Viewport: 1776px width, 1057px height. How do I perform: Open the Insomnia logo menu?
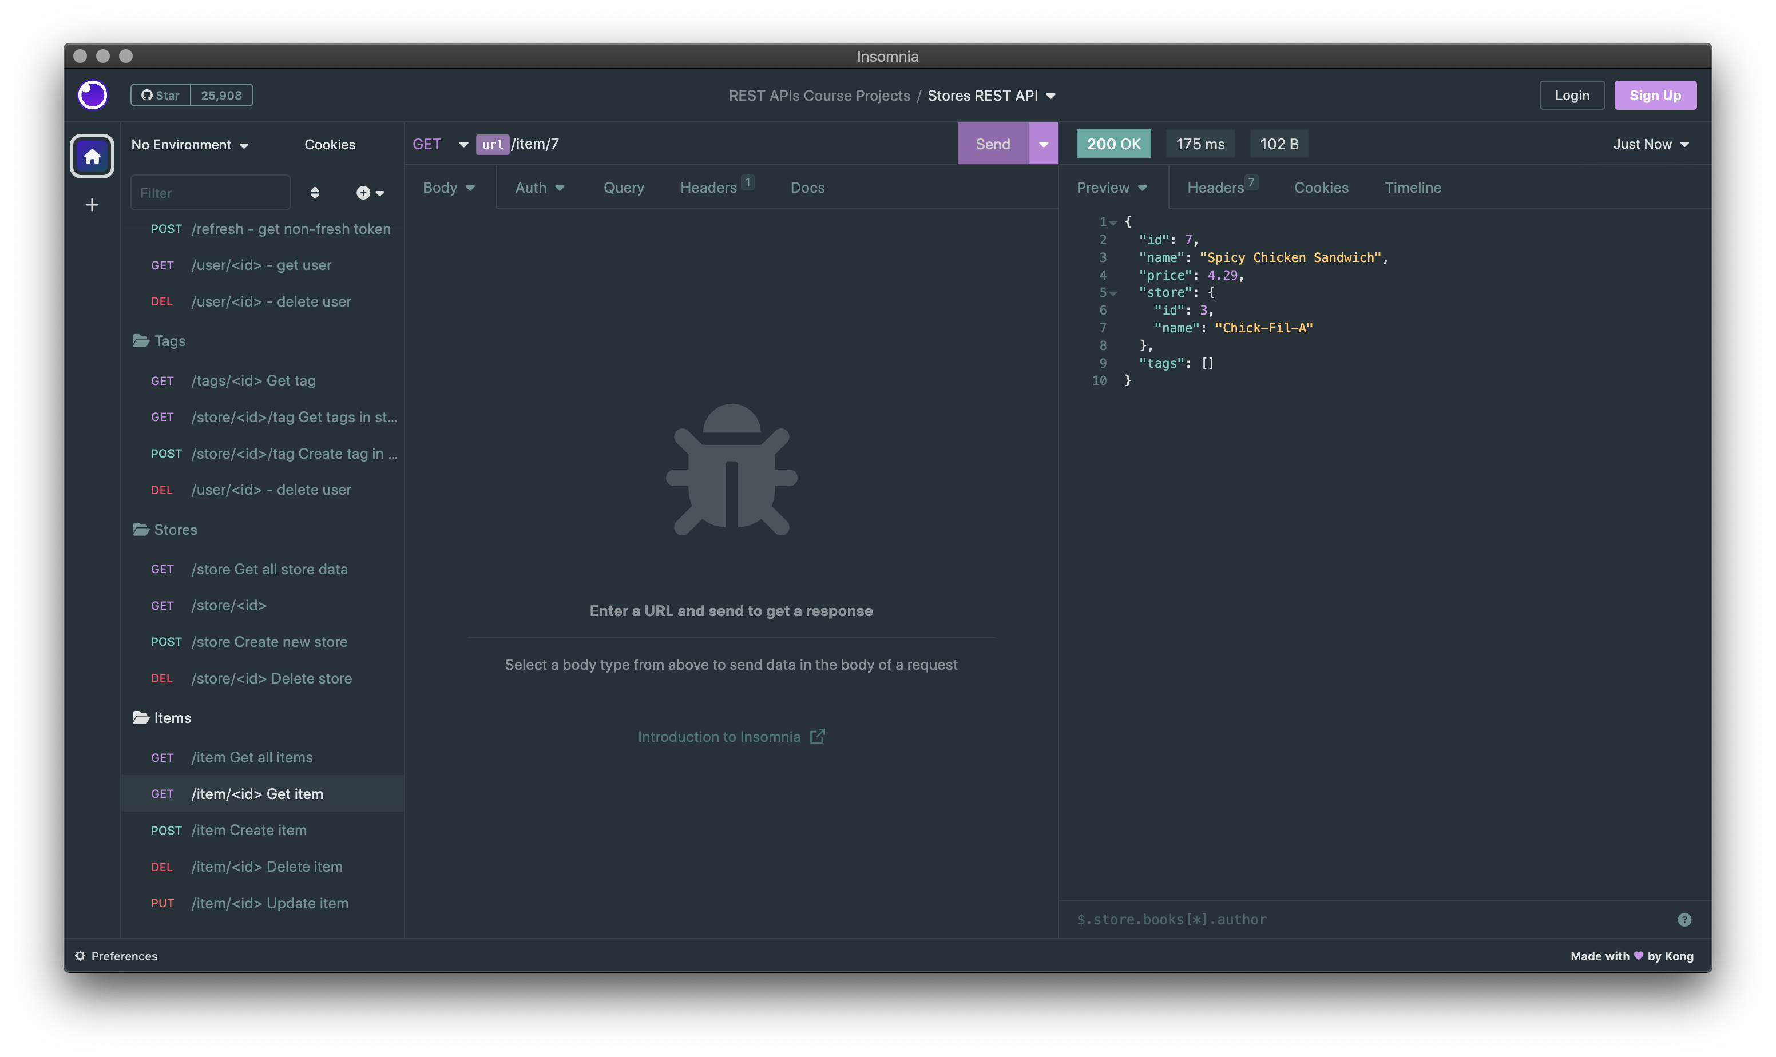[x=92, y=95]
